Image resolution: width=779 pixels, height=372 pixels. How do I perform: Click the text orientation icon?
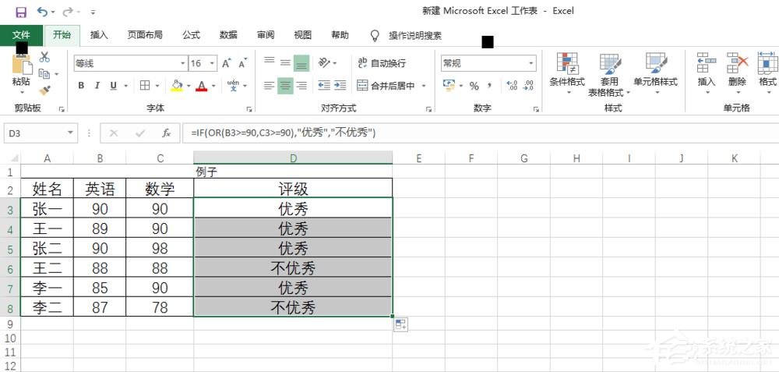(324, 62)
